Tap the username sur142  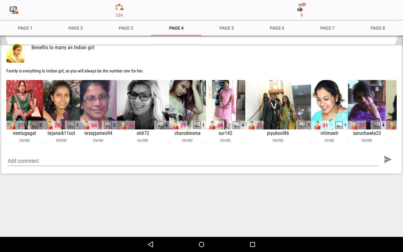(225, 133)
